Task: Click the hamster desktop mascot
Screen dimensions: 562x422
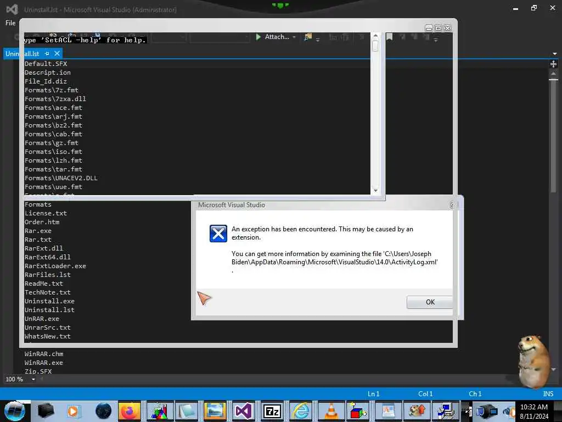Action: tap(533, 360)
